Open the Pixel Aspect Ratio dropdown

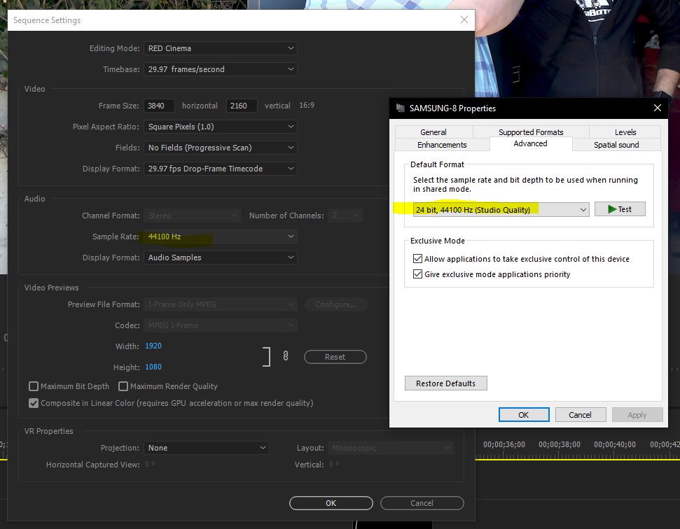[221, 127]
